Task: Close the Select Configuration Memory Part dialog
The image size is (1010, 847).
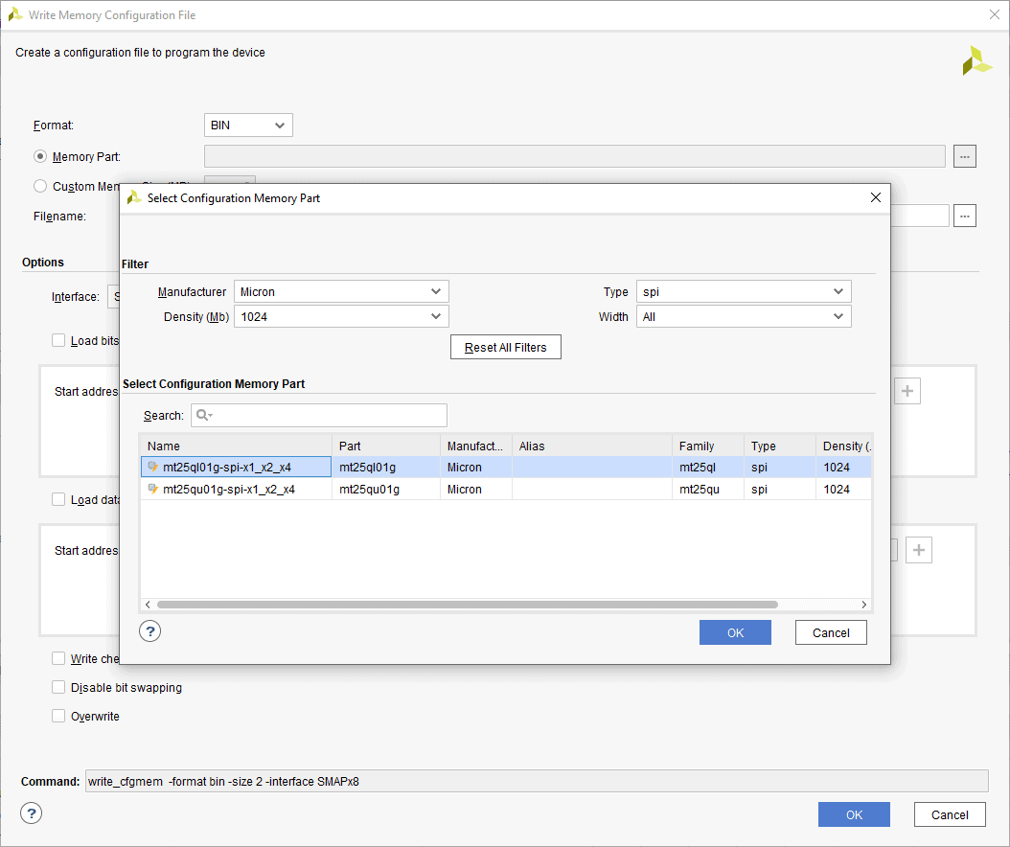Action: 875,198
